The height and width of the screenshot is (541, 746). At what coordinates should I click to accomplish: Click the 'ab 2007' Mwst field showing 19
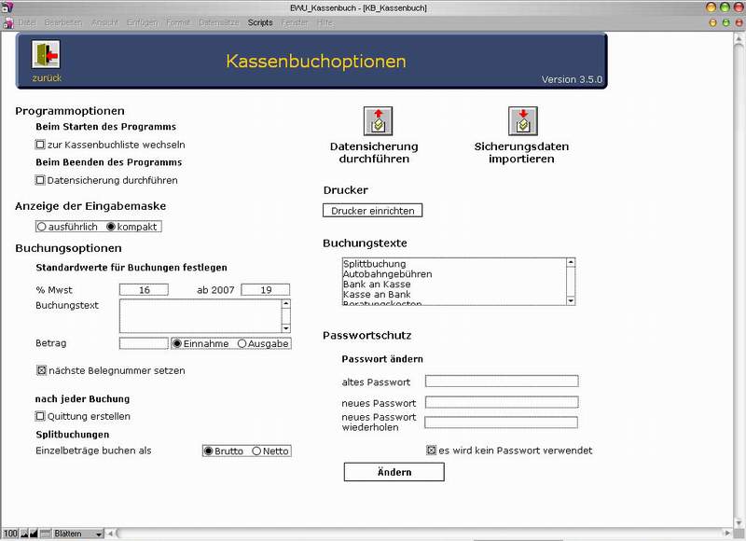(266, 290)
